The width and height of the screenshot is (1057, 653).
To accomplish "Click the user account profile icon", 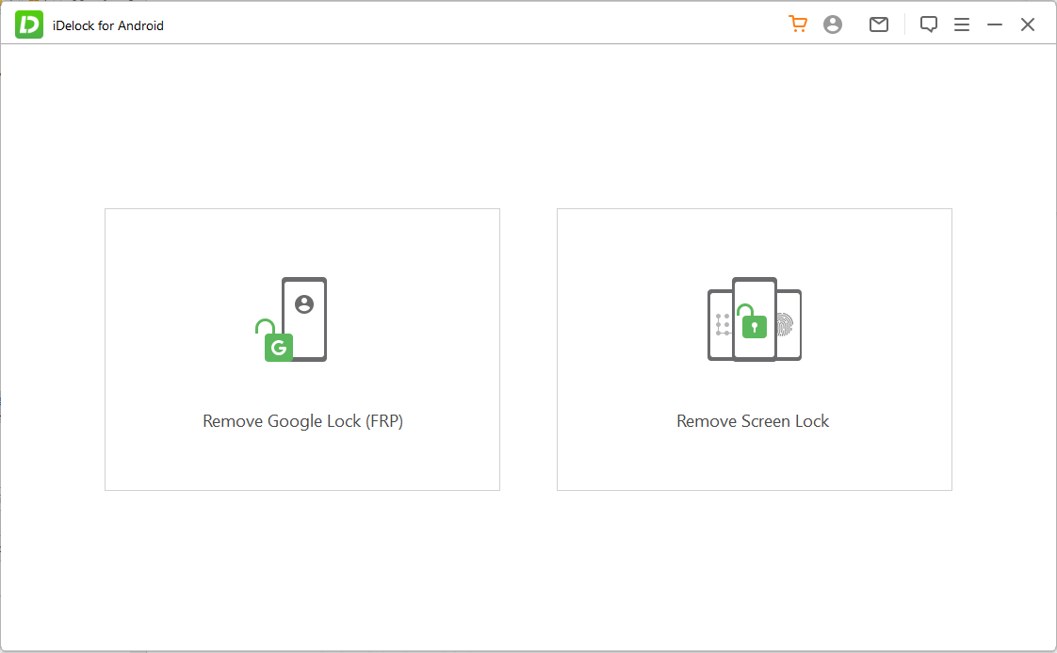I will point(833,24).
